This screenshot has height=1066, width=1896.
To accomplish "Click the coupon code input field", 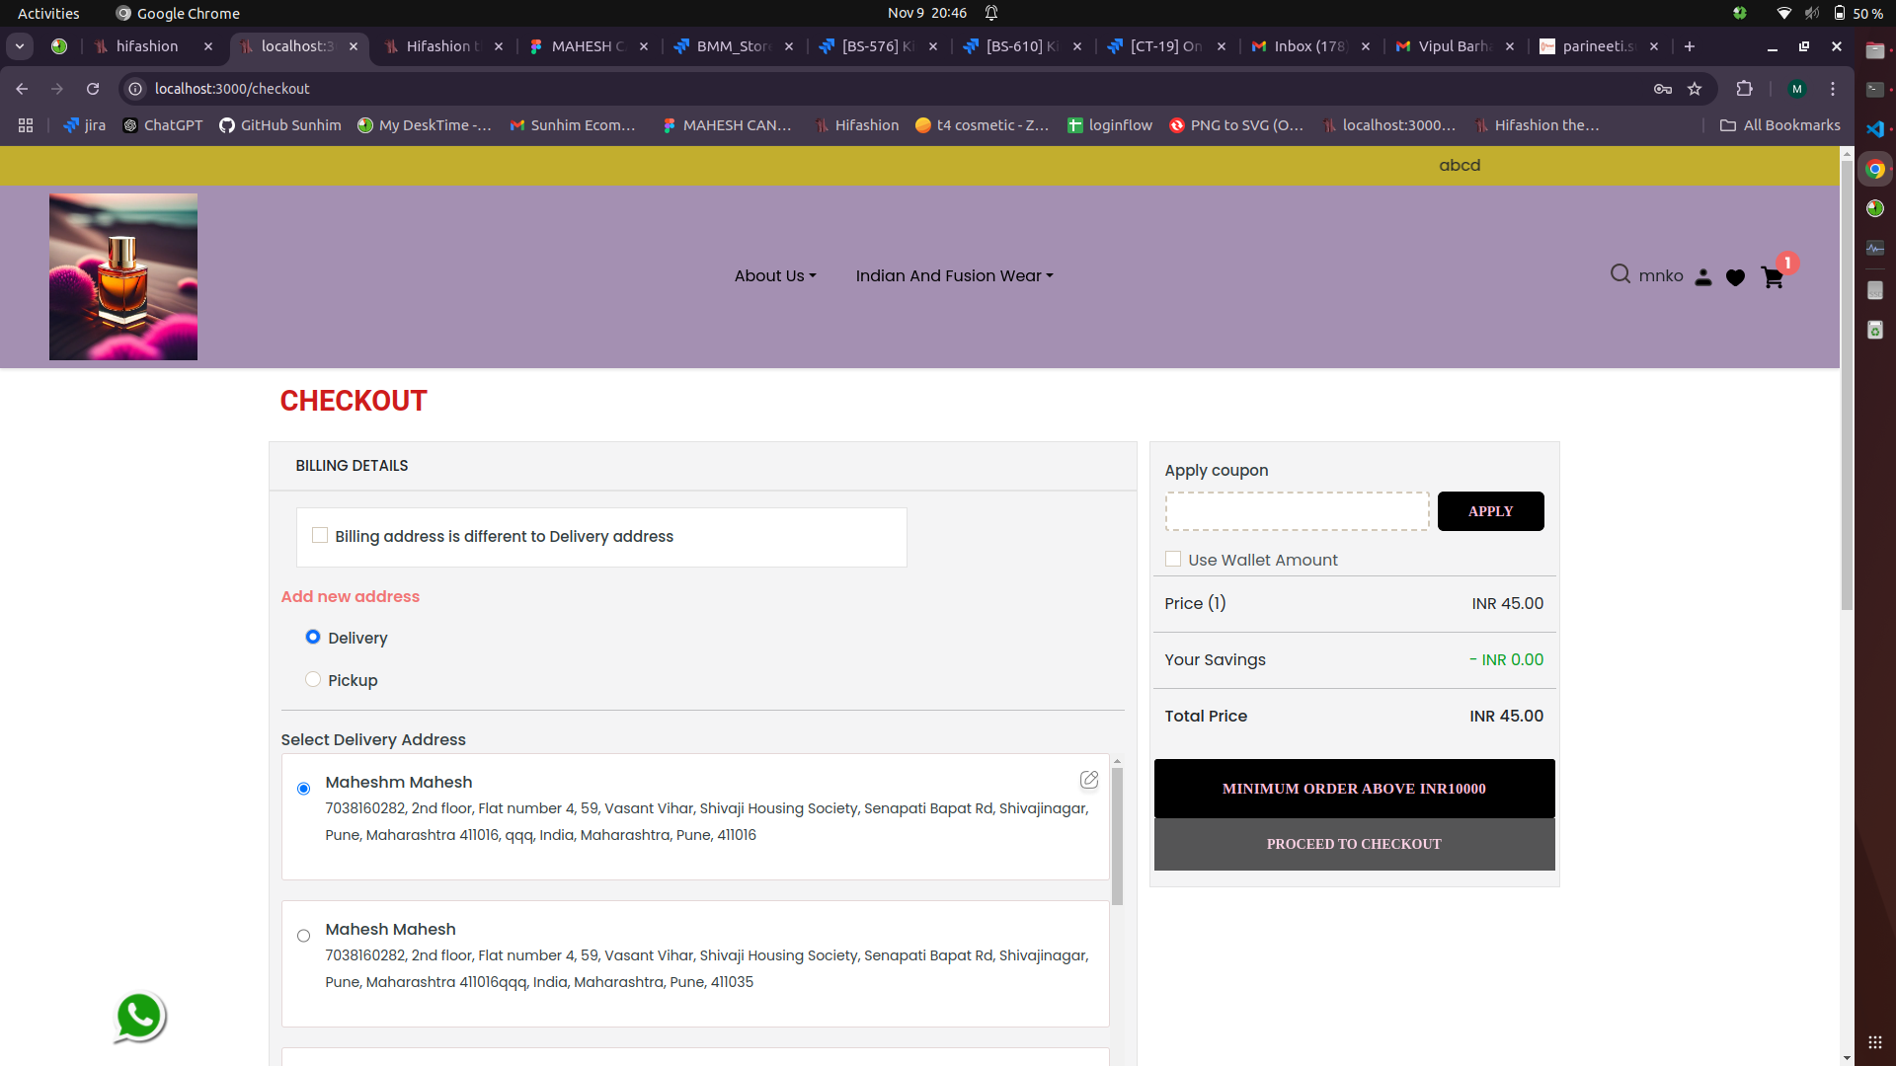I will [x=1297, y=511].
